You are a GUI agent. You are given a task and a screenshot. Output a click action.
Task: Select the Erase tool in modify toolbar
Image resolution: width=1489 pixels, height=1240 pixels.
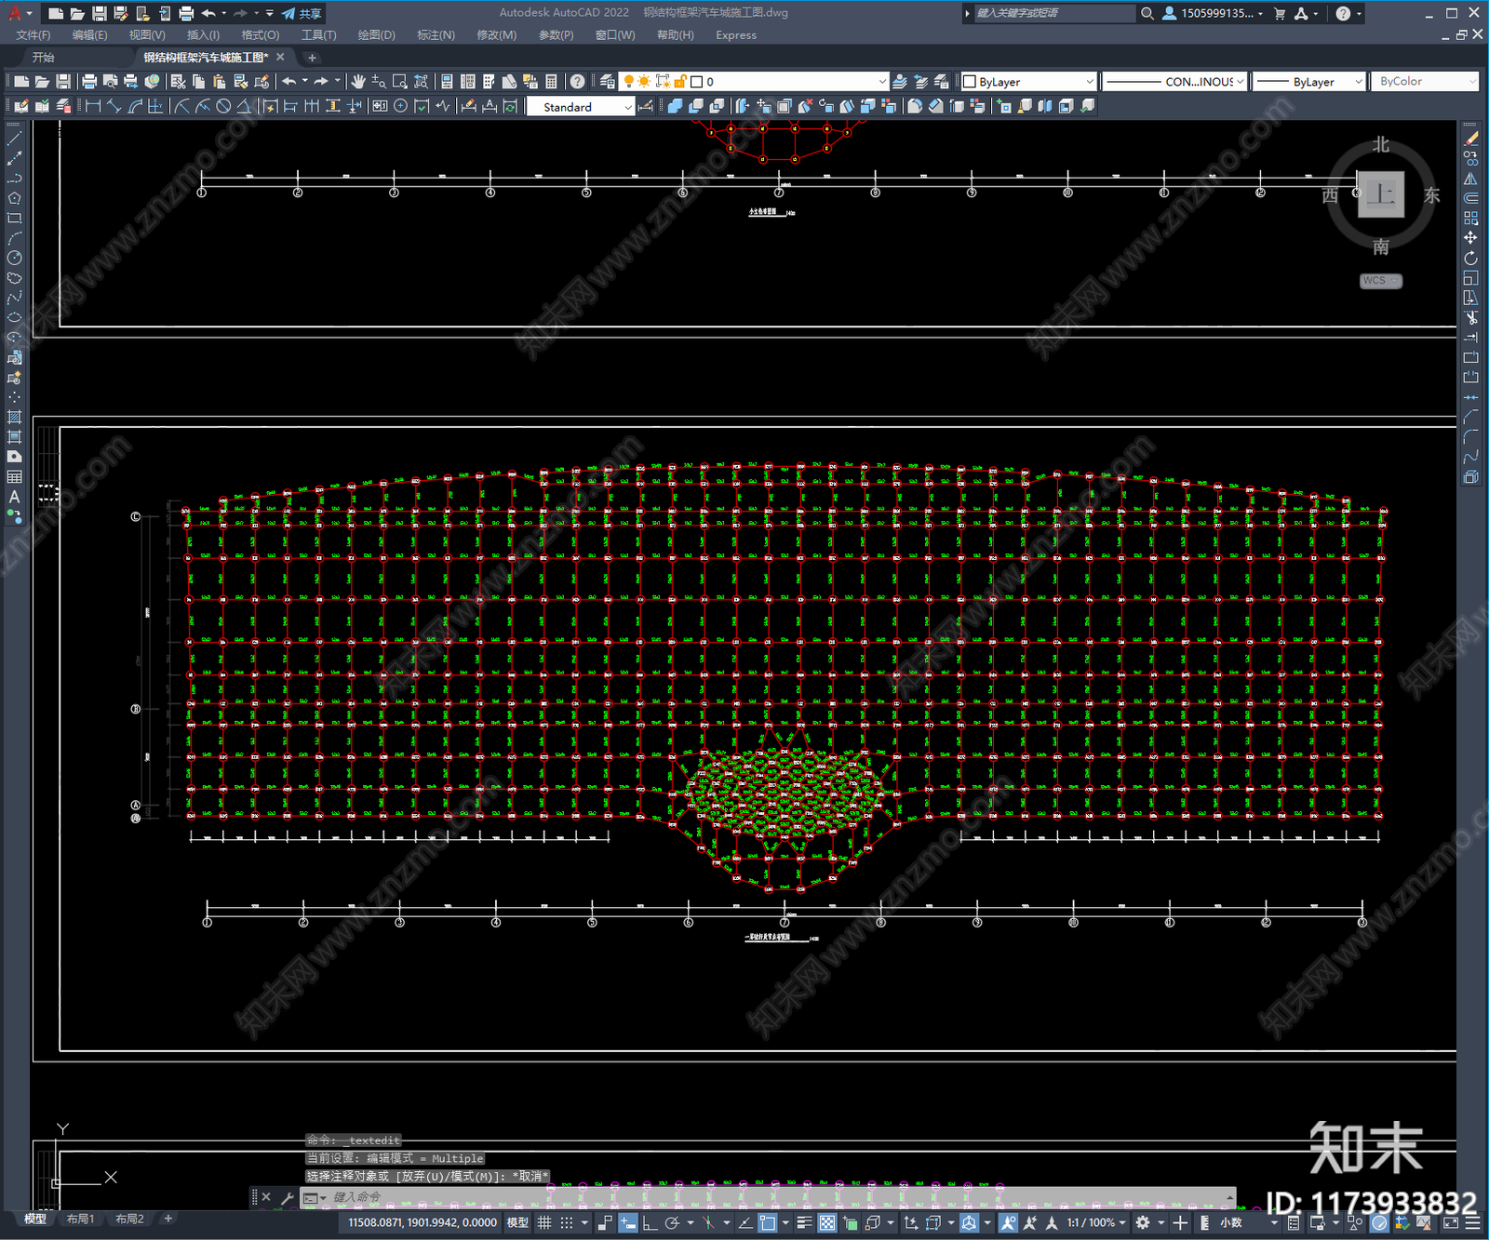click(1470, 138)
